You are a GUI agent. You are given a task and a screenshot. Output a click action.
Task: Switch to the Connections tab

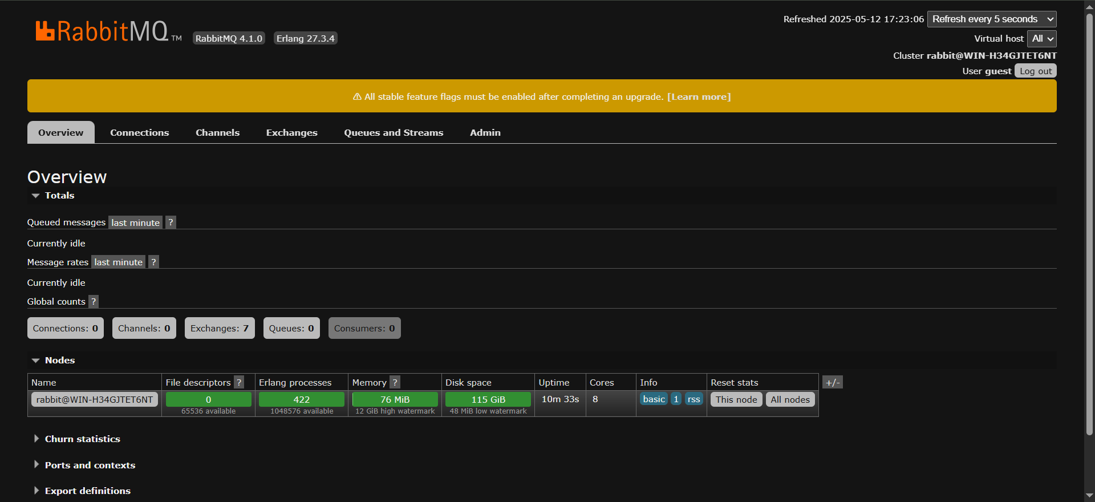(x=140, y=132)
